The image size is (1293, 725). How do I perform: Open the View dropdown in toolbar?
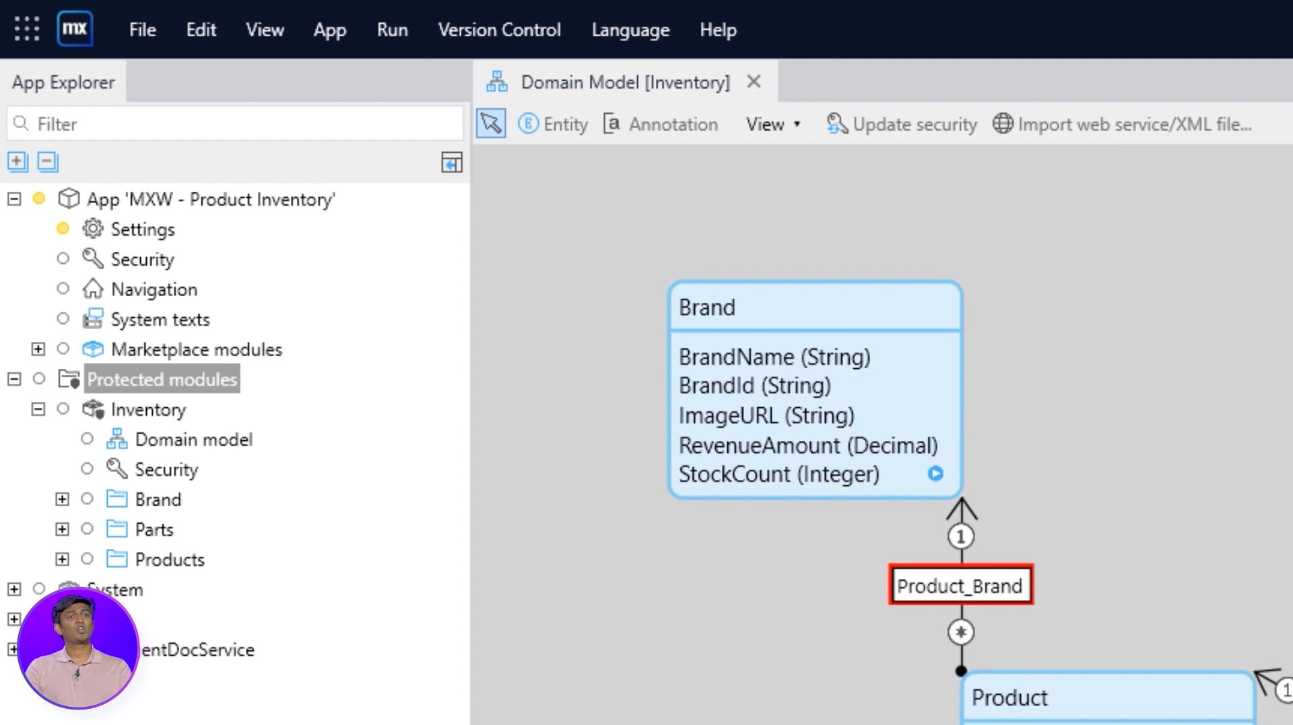click(772, 124)
